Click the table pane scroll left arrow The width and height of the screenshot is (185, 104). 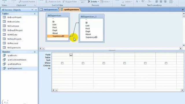pyautogui.click(x=40, y=49)
